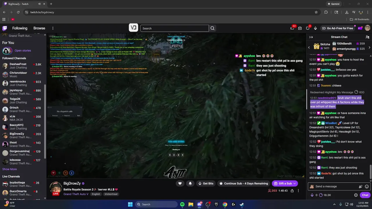The height and width of the screenshot is (209, 372).
Task: Open Spotify from the taskbar
Action: 182,204
